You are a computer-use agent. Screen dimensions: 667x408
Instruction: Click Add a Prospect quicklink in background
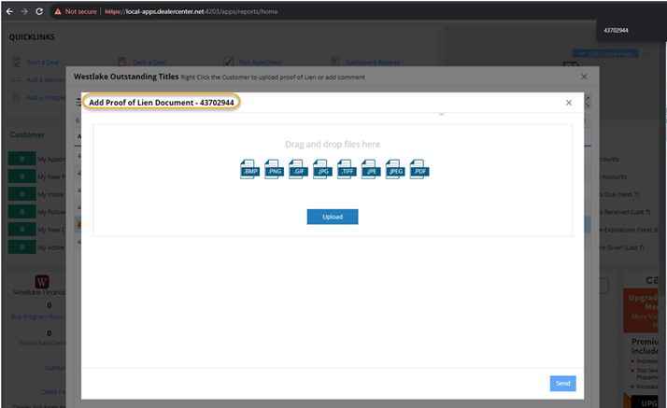pos(46,98)
